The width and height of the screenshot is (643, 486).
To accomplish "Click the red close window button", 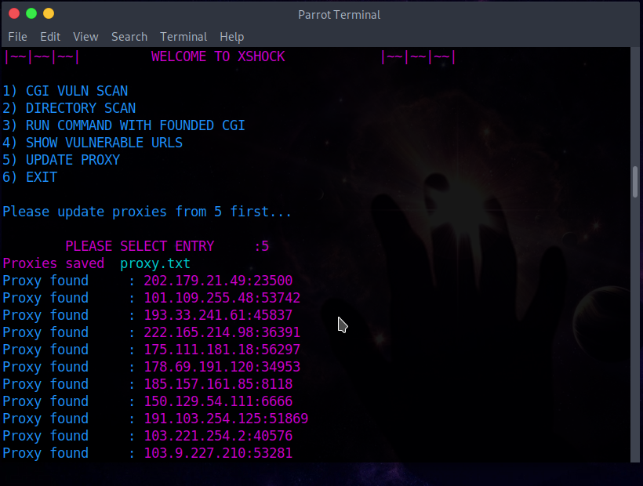I will pyautogui.click(x=14, y=13).
